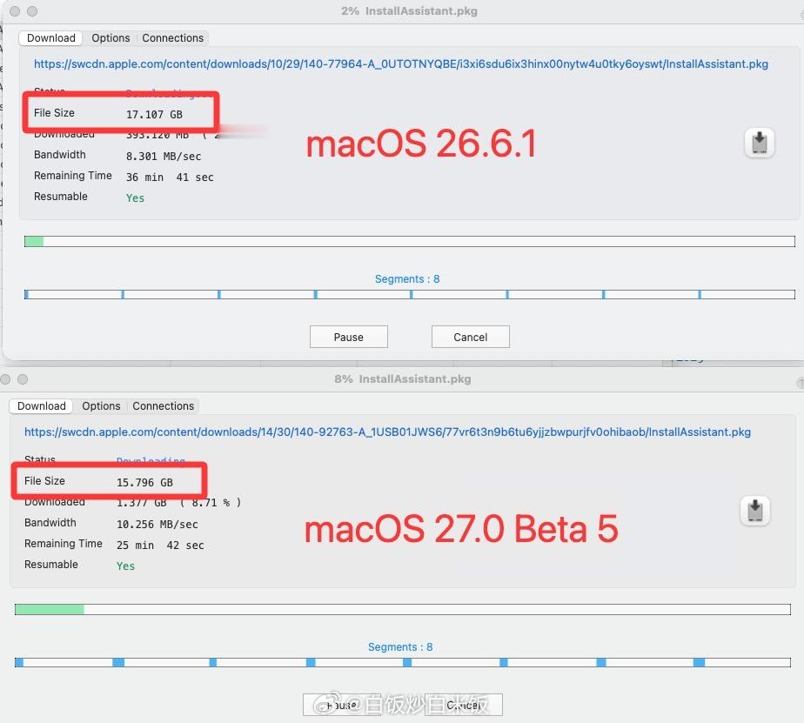This screenshot has width=804, height=723.
Task: Cancel the 17.107 GB download
Action: 470,337
